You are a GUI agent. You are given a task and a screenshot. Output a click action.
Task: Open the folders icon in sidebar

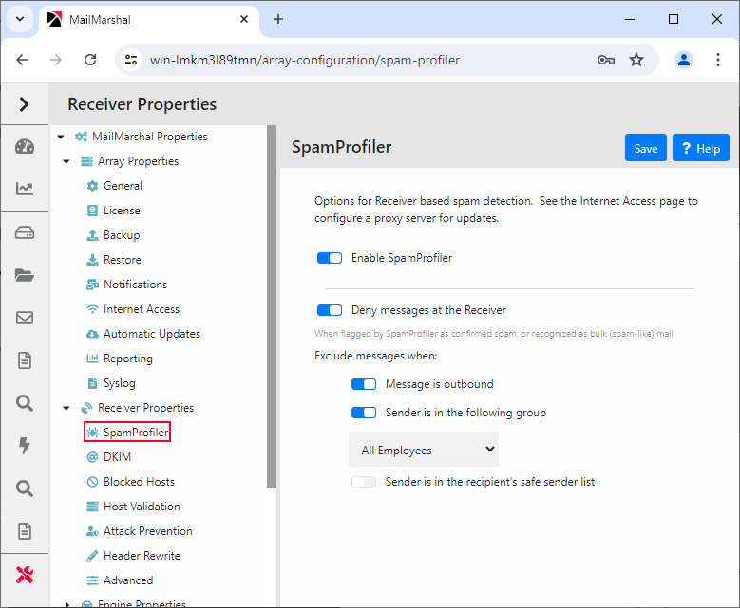[25, 275]
